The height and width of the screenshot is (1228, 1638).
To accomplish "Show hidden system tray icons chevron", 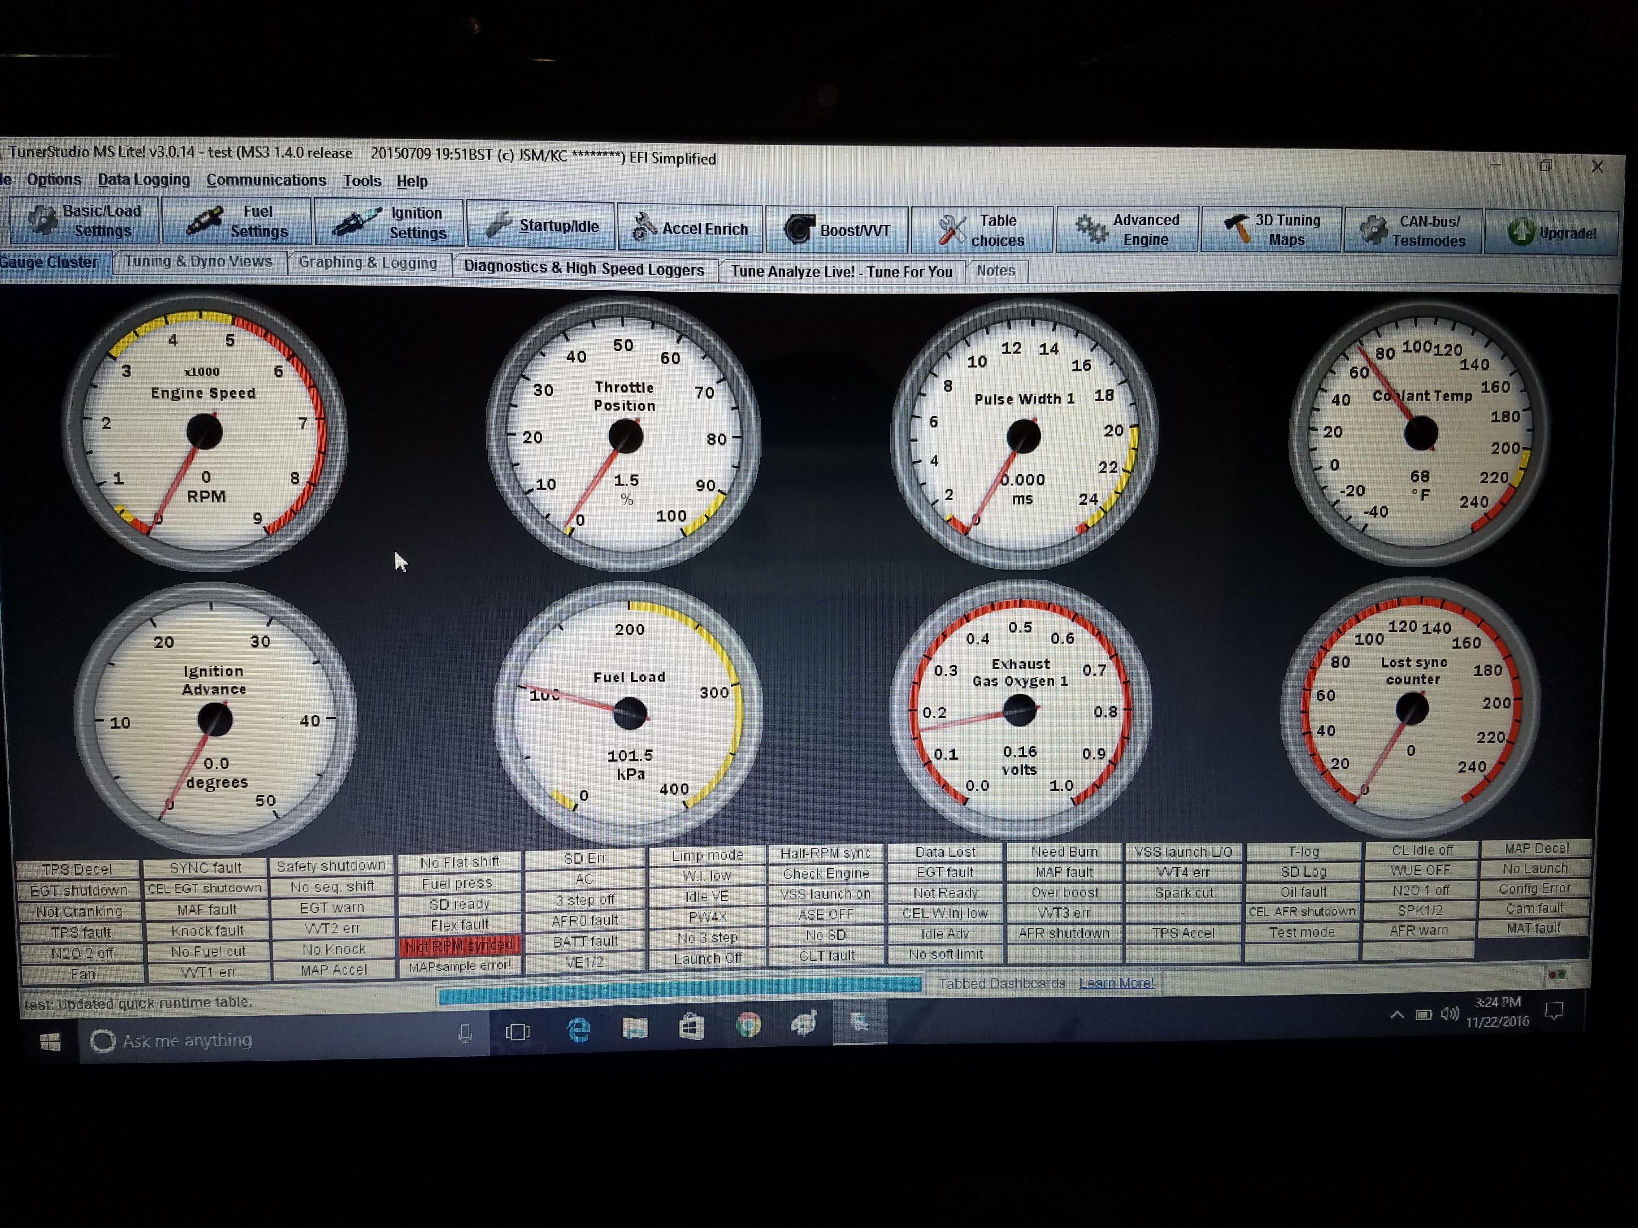I will click(1397, 1014).
